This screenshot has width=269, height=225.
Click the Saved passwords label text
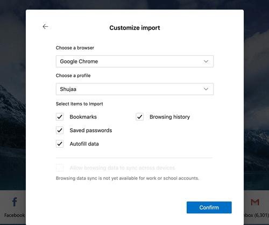tap(91, 130)
